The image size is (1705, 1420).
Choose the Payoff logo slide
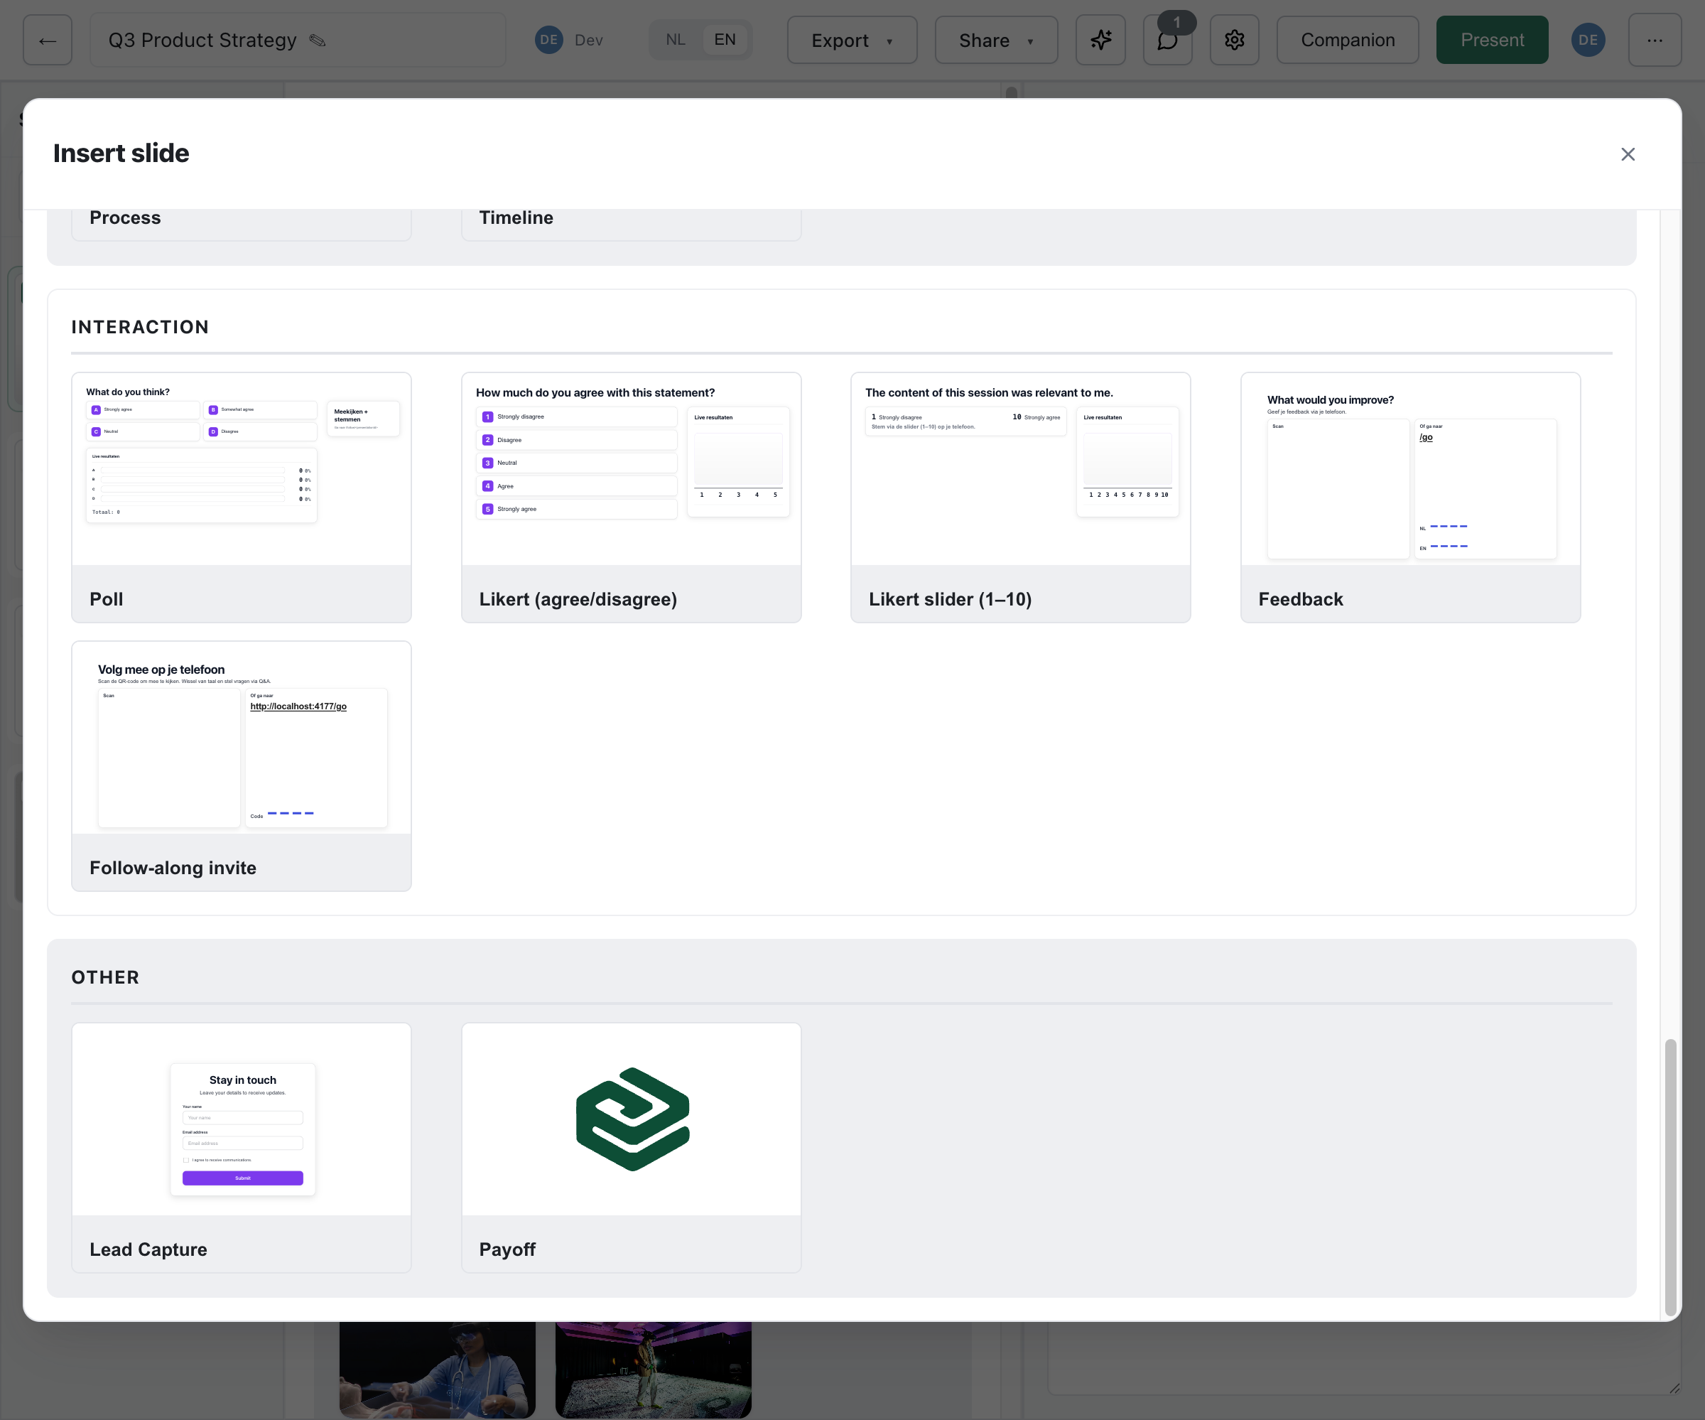pos(631,1148)
